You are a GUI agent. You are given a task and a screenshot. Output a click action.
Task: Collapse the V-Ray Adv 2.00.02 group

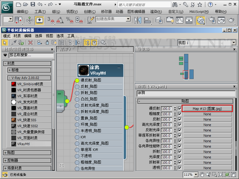coord(10,78)
